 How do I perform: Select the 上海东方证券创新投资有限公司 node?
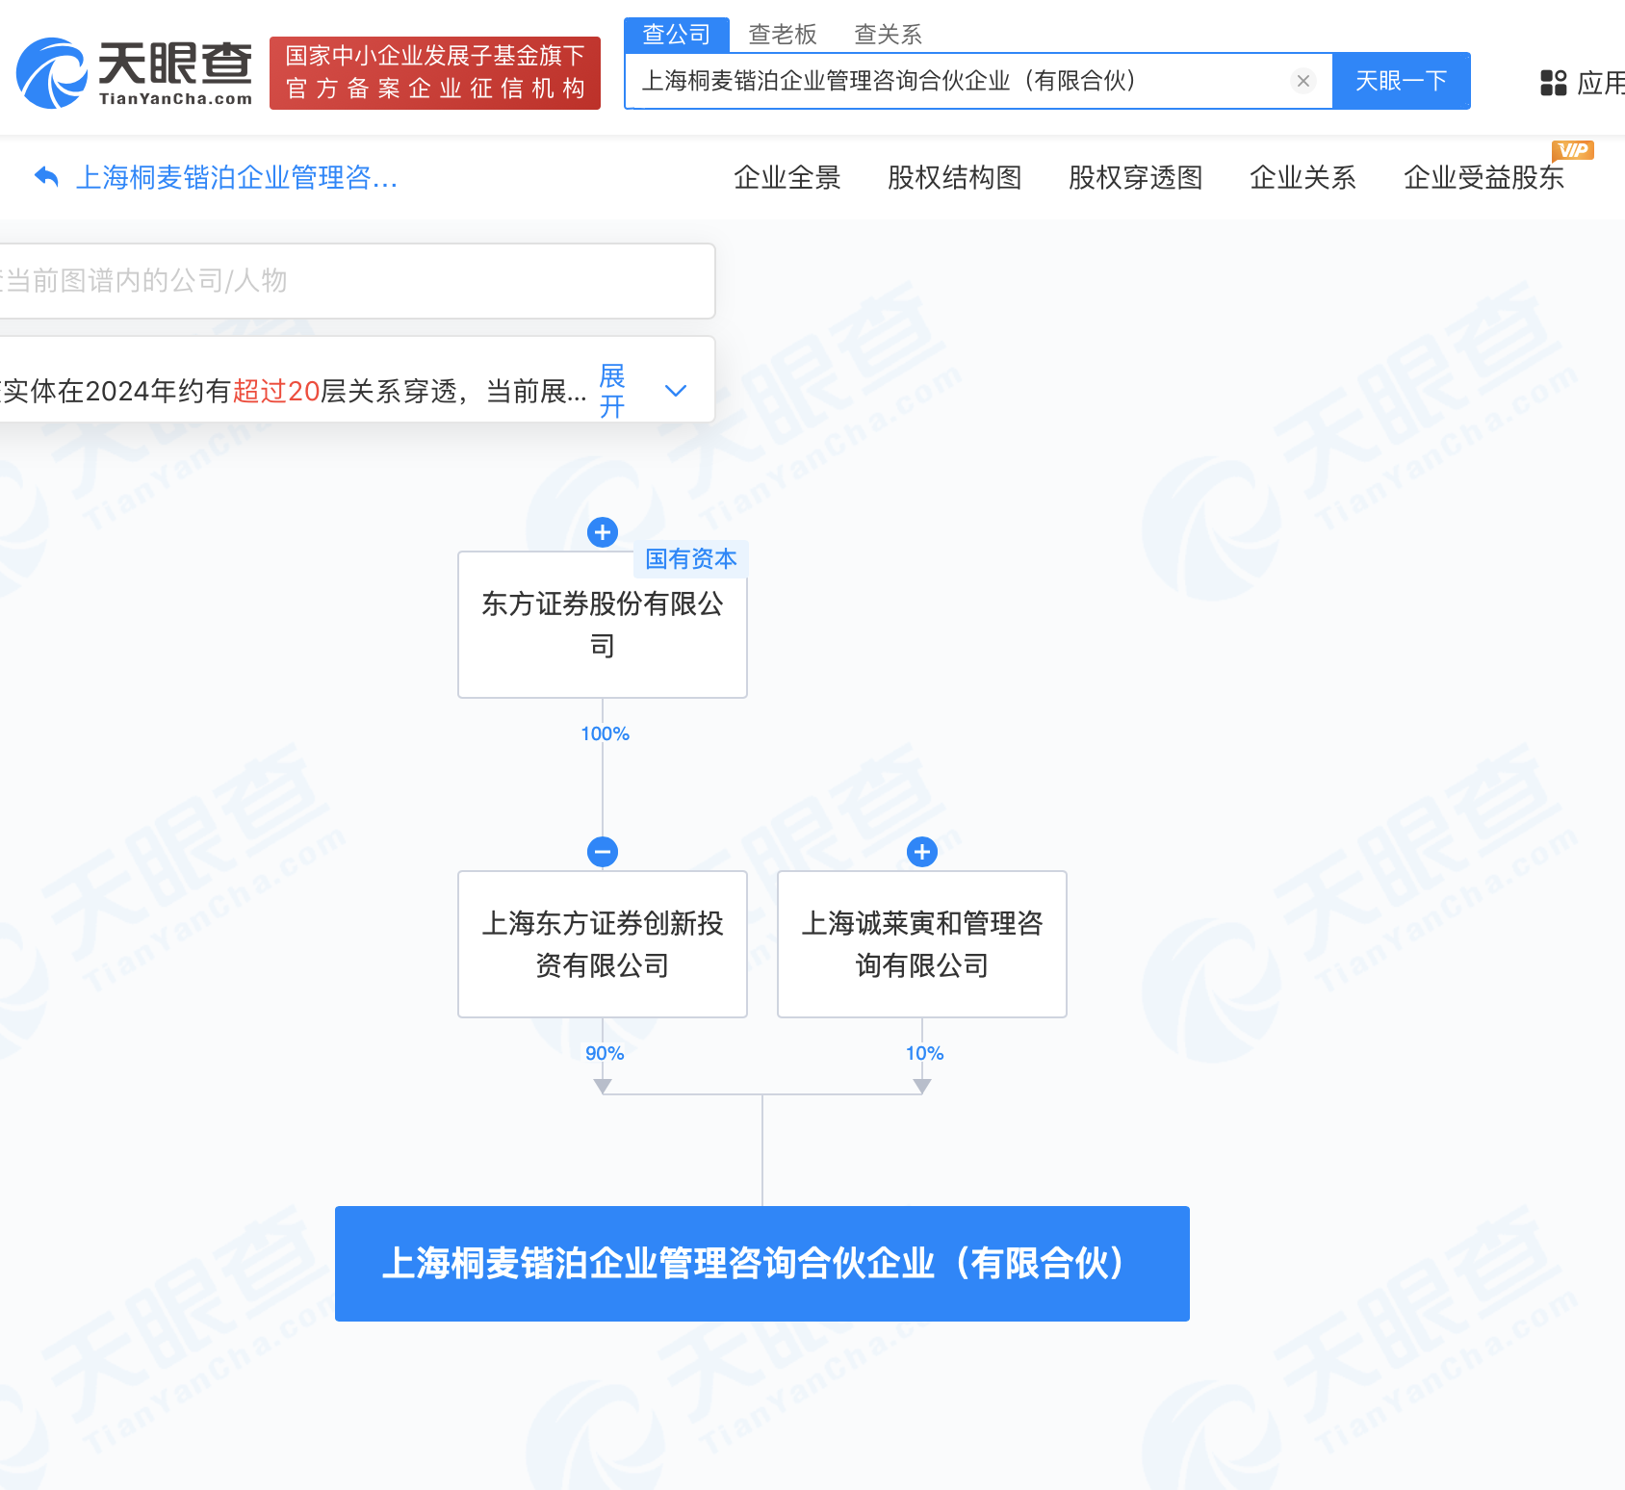click(x=603, y=944)
